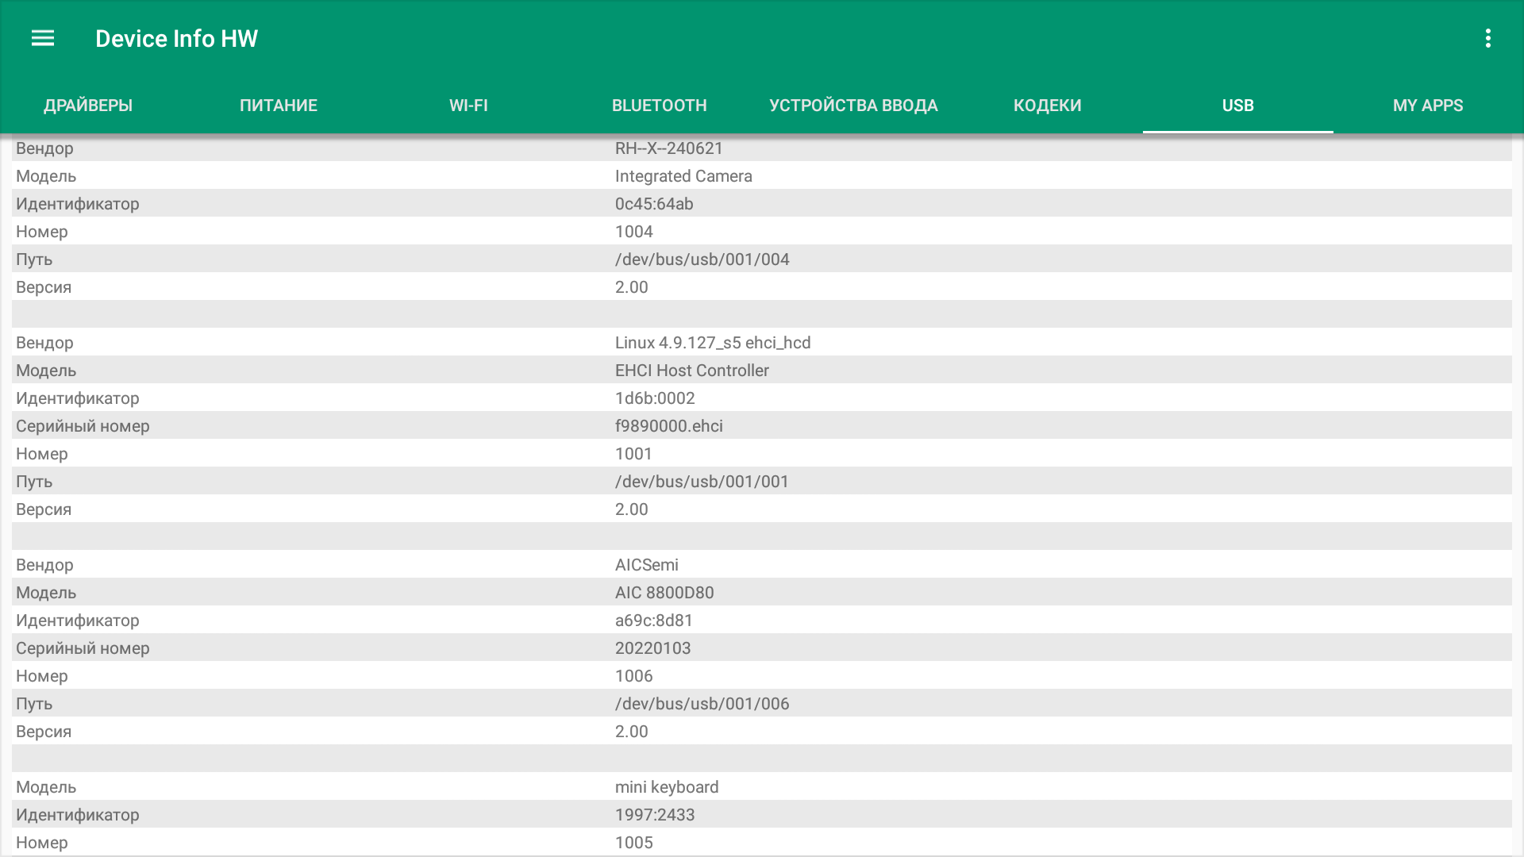Click the Device Info HW title

pos(176,38)
